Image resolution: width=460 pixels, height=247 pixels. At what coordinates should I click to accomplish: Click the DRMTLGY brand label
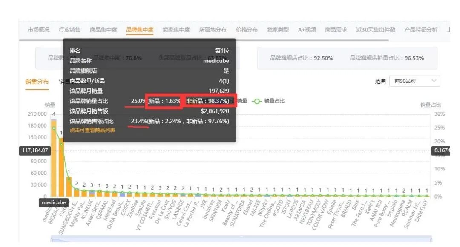(x=421, y=211)
